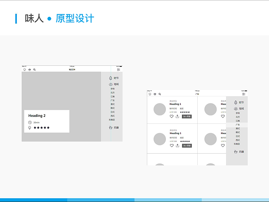Select 时节 leaf icon in Heading 2 mockup

111,78
